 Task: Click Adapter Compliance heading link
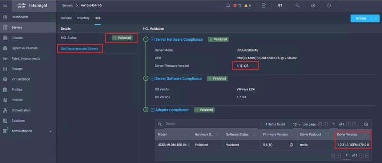172,110
